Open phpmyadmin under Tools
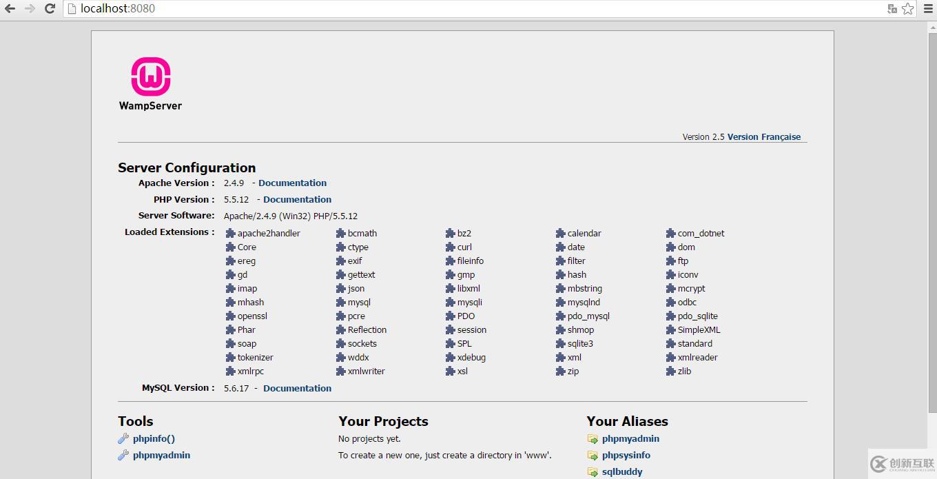Viewport: 937px width, 479px height. 161,456
